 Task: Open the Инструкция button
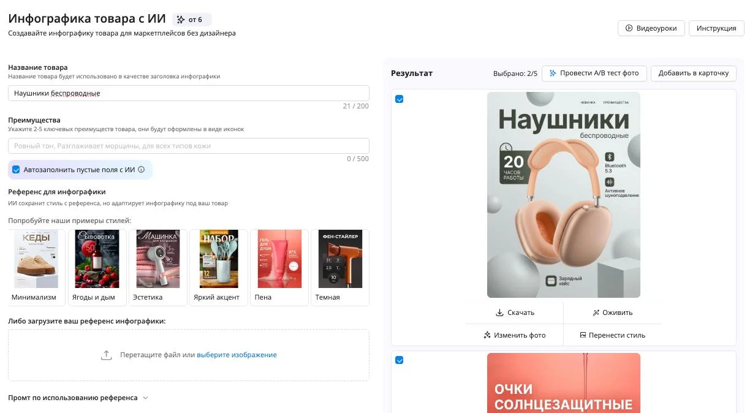(716, 28)
